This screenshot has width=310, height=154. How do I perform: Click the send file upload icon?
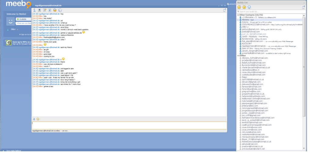tap(50, 10)
